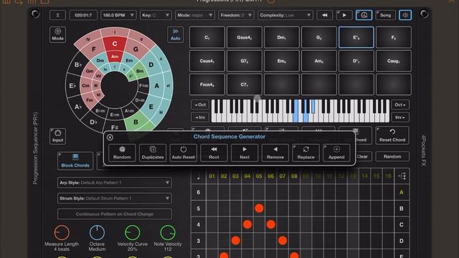Open the grid settings icon beside step 16

(402, 176)
